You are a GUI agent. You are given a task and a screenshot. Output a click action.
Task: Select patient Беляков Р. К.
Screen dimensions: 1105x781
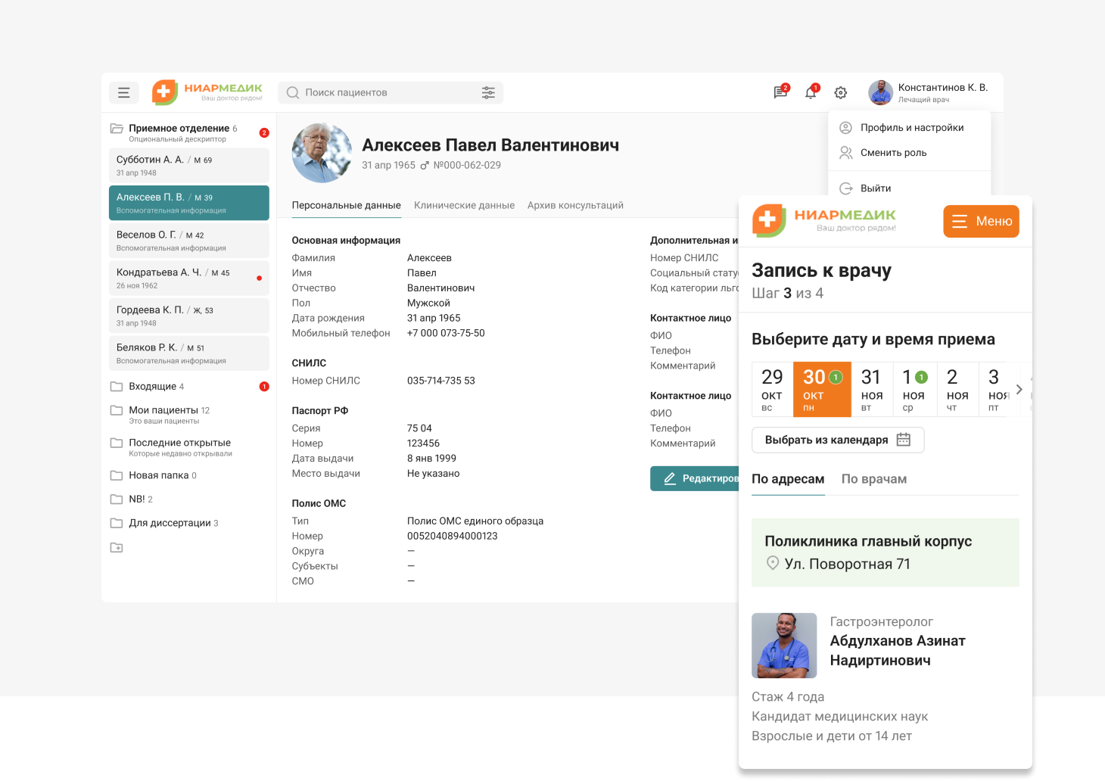(x=189, y=353)
